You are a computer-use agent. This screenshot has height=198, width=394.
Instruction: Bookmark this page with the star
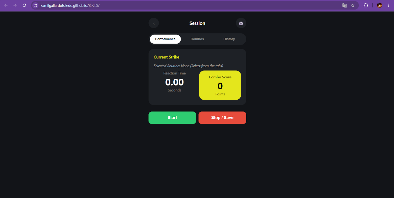click(x=353, y=5)
